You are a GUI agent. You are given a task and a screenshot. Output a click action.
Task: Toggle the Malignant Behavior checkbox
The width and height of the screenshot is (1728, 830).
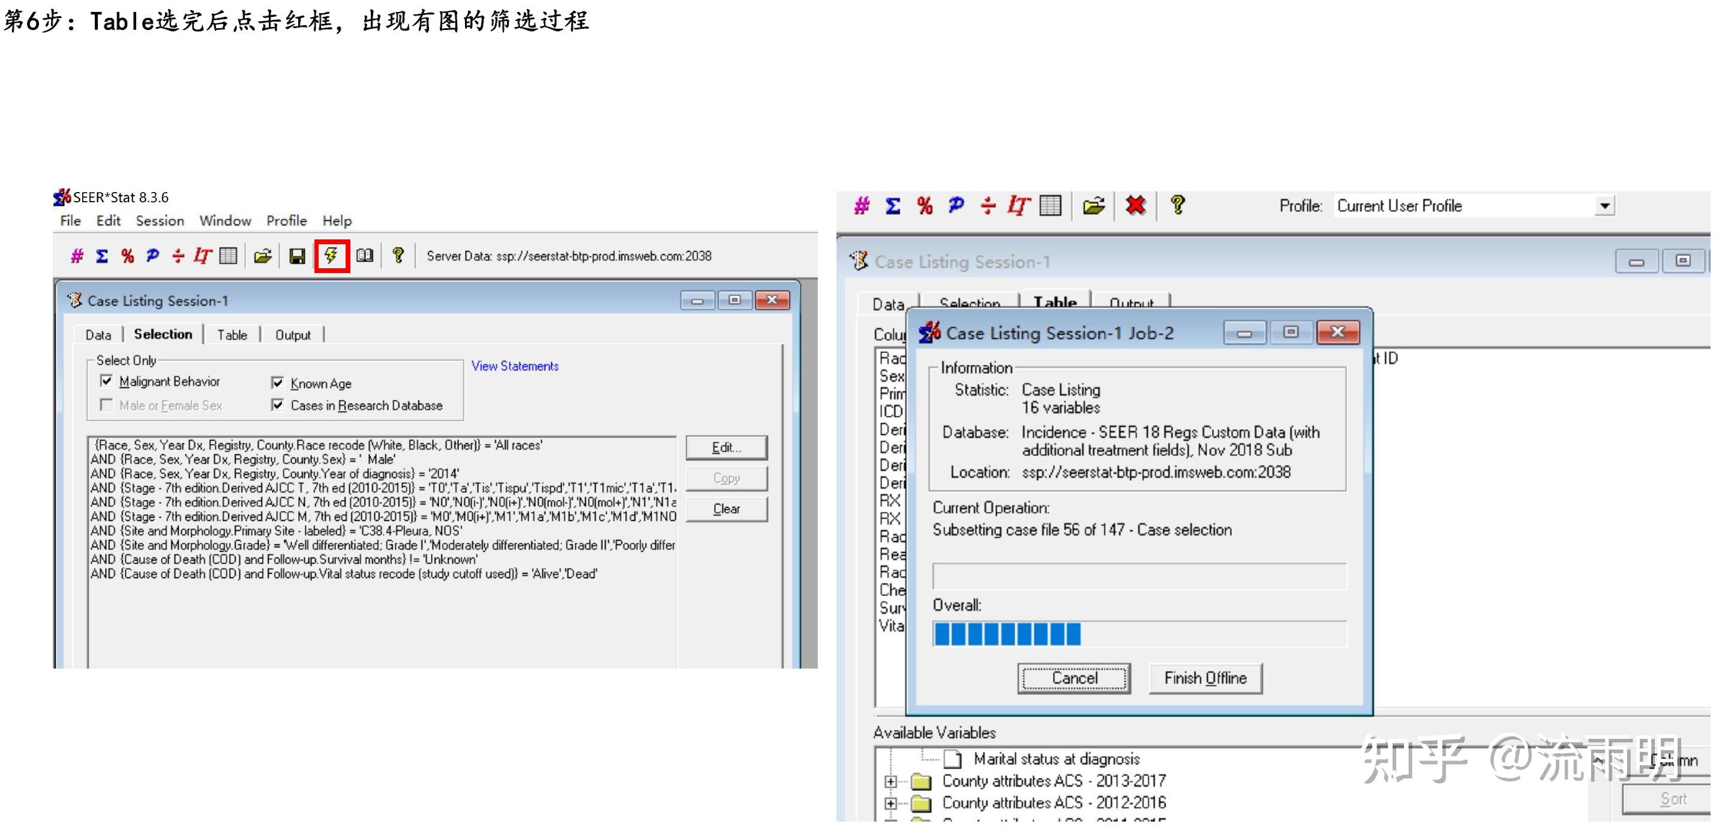click(106, 381)
